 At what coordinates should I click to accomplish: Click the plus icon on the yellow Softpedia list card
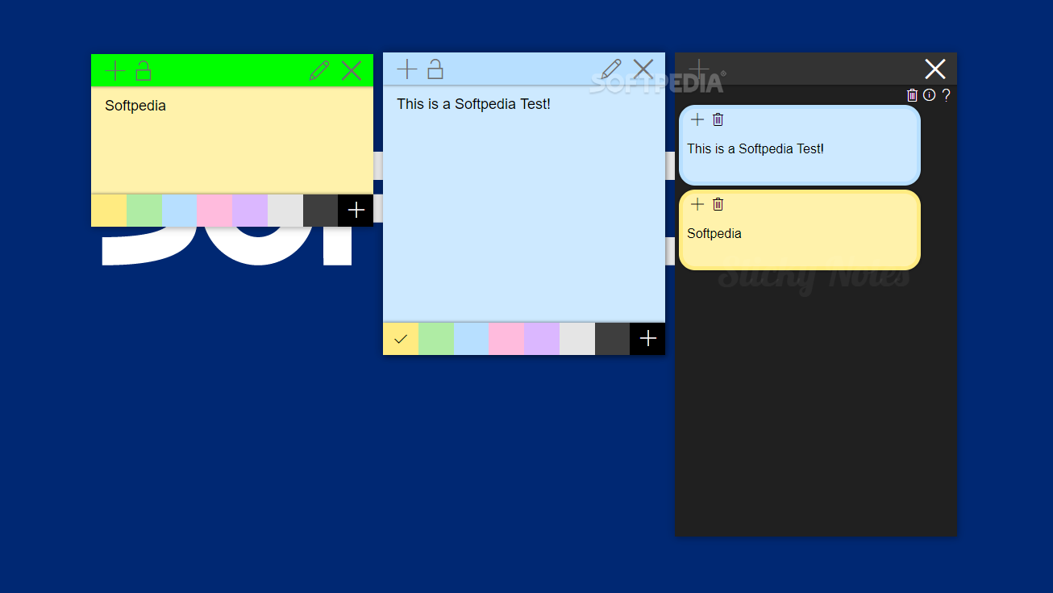click(x=697, y=204)
